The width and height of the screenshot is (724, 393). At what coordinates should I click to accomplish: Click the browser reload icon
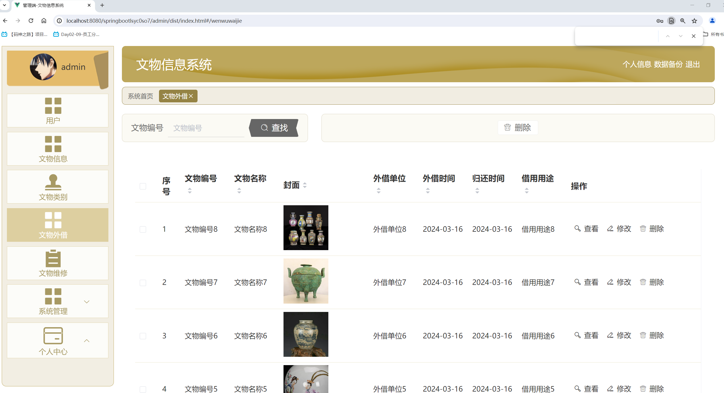[31, 21]
